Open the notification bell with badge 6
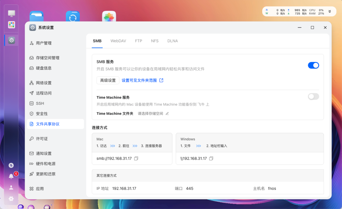This screenshot has width=342, height=209. [x=11, y=176]
